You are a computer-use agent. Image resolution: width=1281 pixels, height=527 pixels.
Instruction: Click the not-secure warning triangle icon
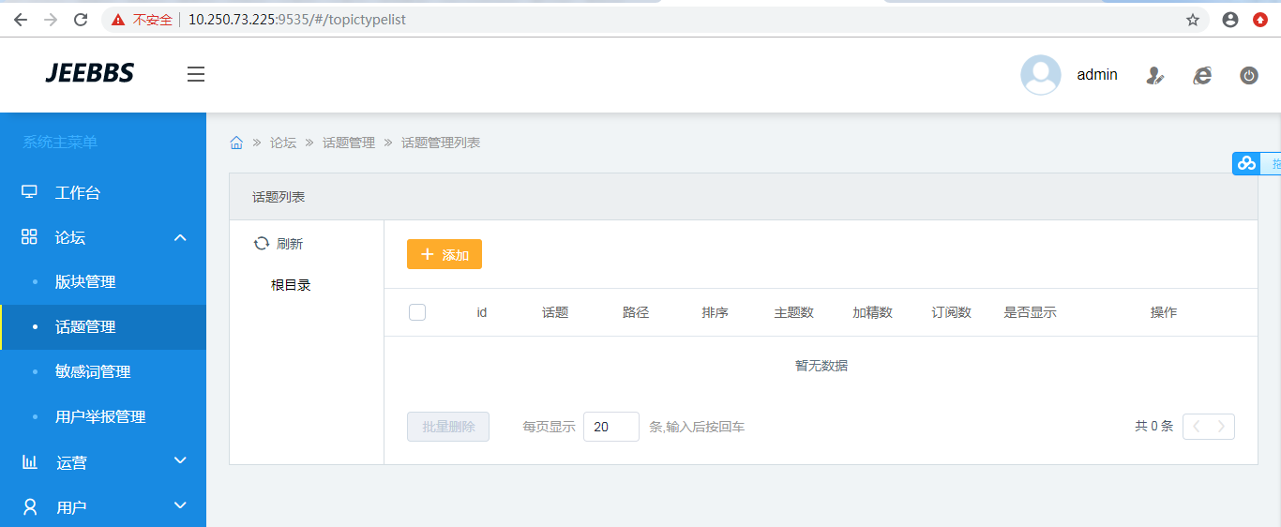coord(117,20)
